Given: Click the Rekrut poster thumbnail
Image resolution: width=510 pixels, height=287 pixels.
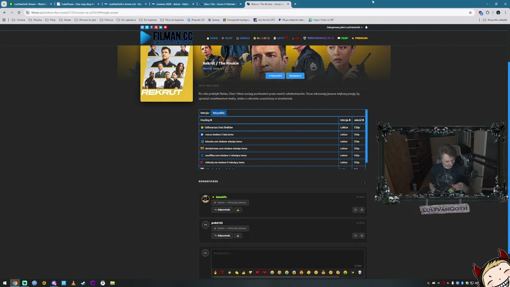Looking at the screenshot, I should click(167, 73).
